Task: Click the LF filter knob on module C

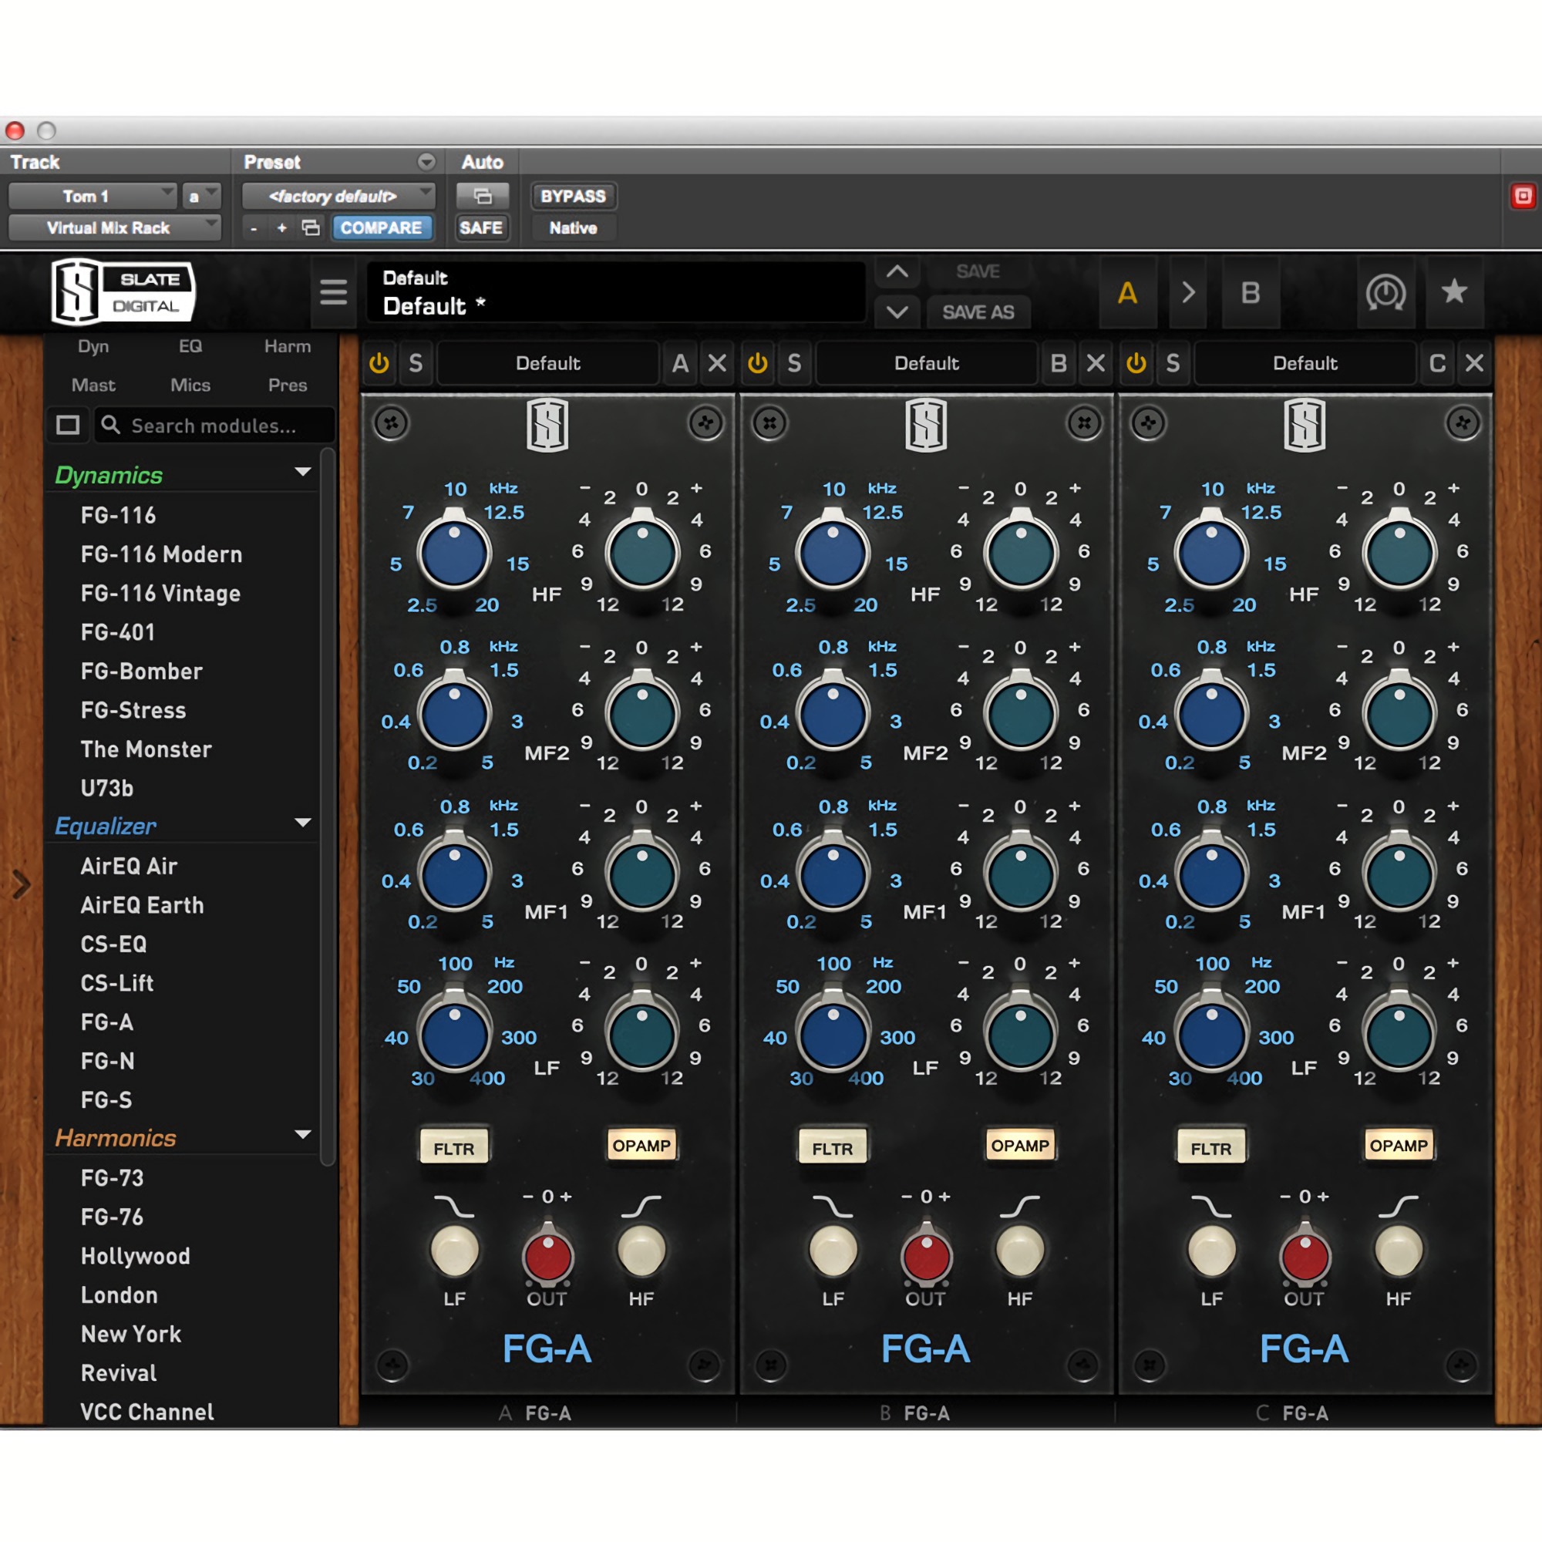Action: [x=1211, y=1251]
